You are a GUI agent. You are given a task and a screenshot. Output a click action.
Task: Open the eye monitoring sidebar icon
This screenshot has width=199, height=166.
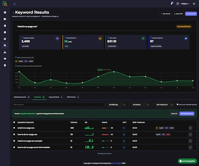point(5,59)
